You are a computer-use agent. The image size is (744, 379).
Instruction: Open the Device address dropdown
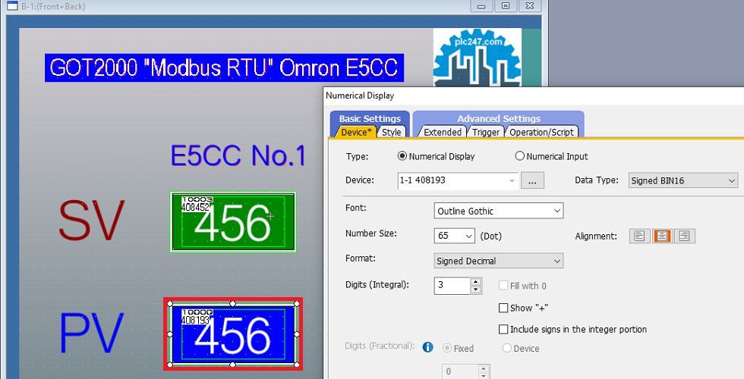click(x=512, y=180)
